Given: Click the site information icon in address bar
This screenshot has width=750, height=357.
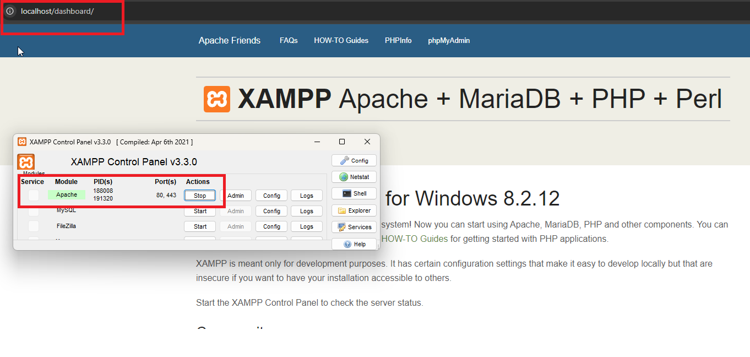Looking at the screenshot, I should (10, 11).
